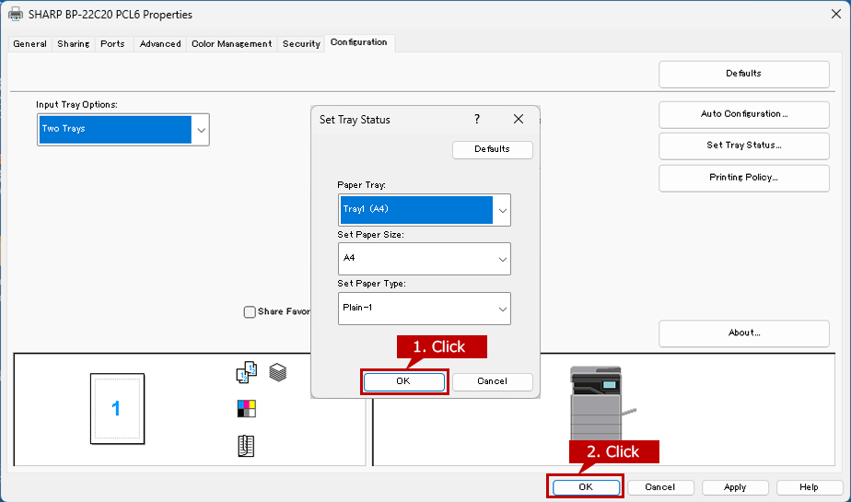Select the Configuration tab
851x502 pixels.
[x=359, y=42]
